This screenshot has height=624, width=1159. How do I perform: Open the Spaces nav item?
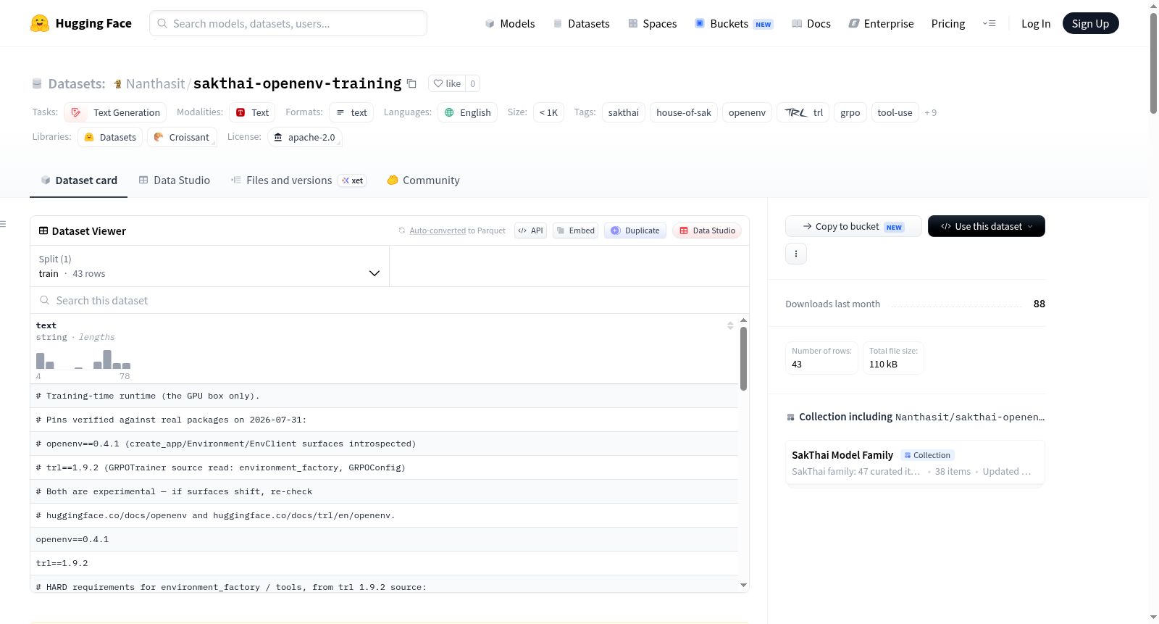pos(652,24)
